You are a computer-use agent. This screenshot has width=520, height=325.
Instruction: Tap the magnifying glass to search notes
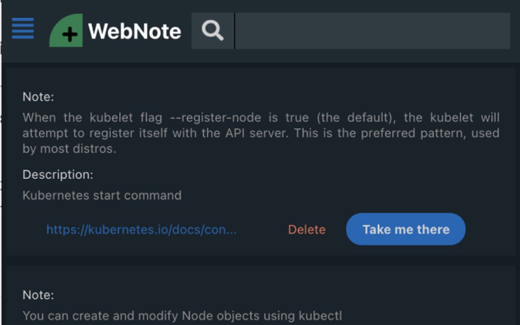click(x=212, y=30)
